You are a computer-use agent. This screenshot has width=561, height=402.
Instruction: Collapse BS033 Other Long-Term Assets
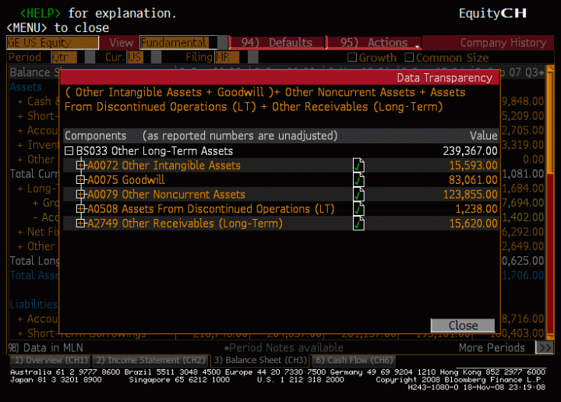(69, 151)
